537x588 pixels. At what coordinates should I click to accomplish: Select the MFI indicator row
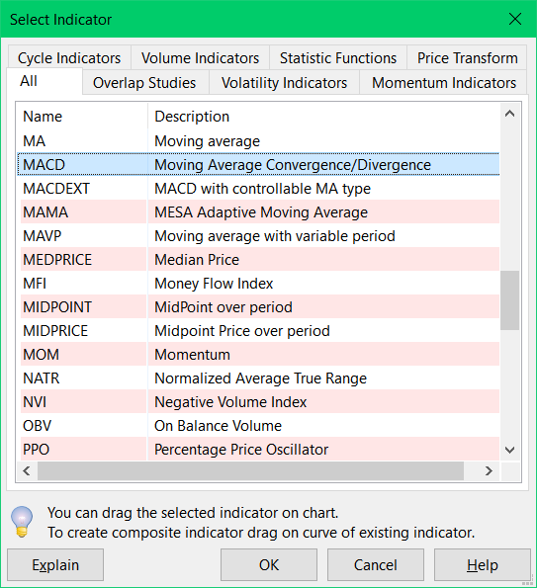(x=258, y=283)
